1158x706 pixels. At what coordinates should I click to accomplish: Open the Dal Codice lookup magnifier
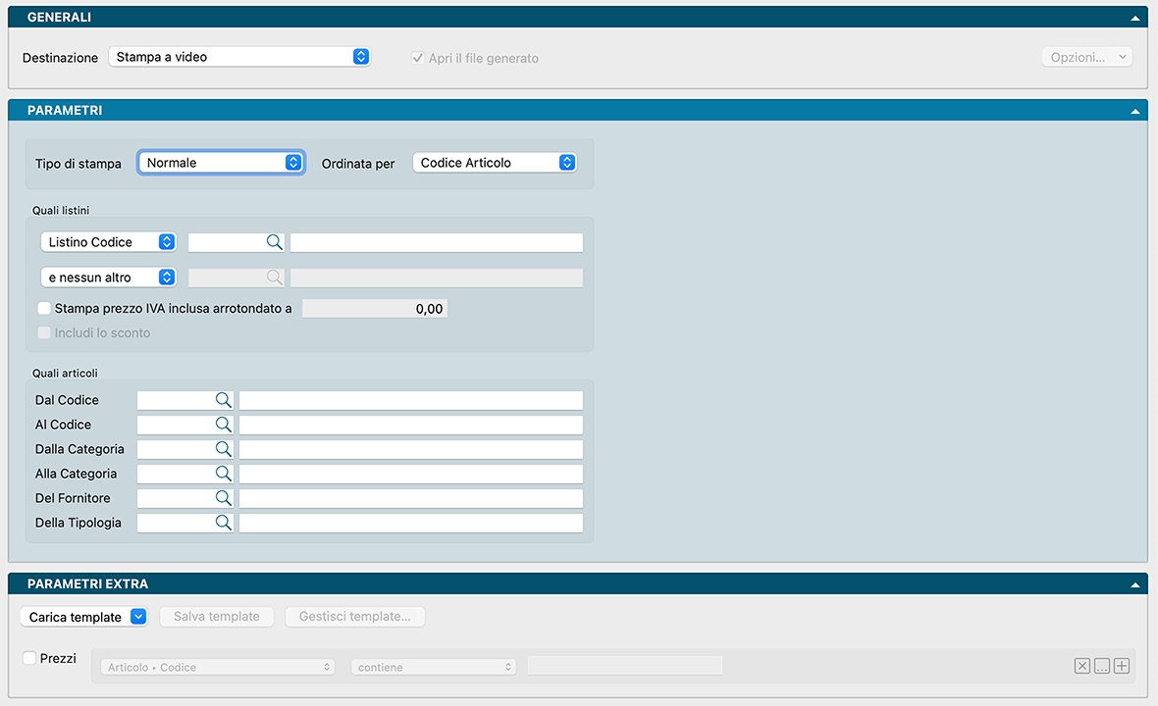click(224, 400)
